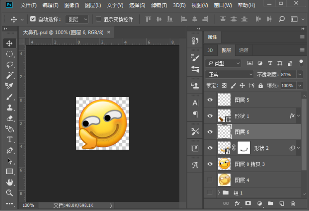309x211 pixels.
Task: Open the opacity 81% dropdown arrow
Action: pos(299,74)
